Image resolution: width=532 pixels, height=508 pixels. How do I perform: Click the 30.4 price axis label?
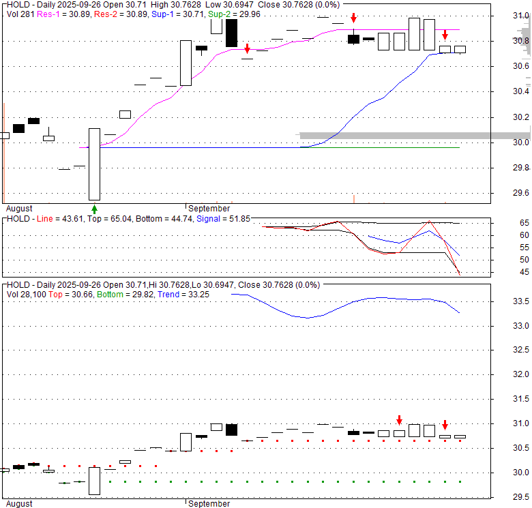point(521,91)
